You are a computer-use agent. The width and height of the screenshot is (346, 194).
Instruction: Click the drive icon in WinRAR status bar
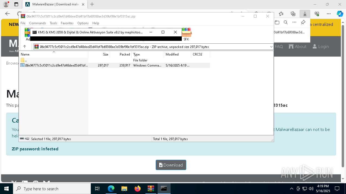(x=22, y=139)
